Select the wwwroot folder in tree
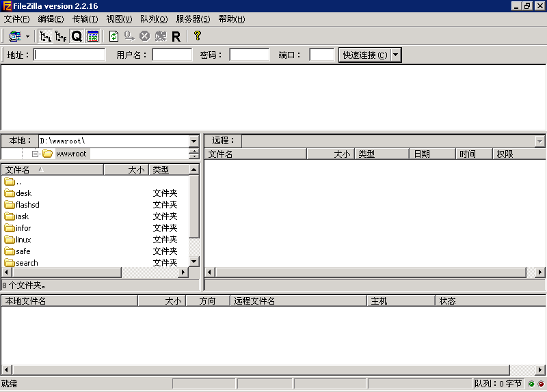This screenshot has width=547, height=392. click(x=71, y=154)
